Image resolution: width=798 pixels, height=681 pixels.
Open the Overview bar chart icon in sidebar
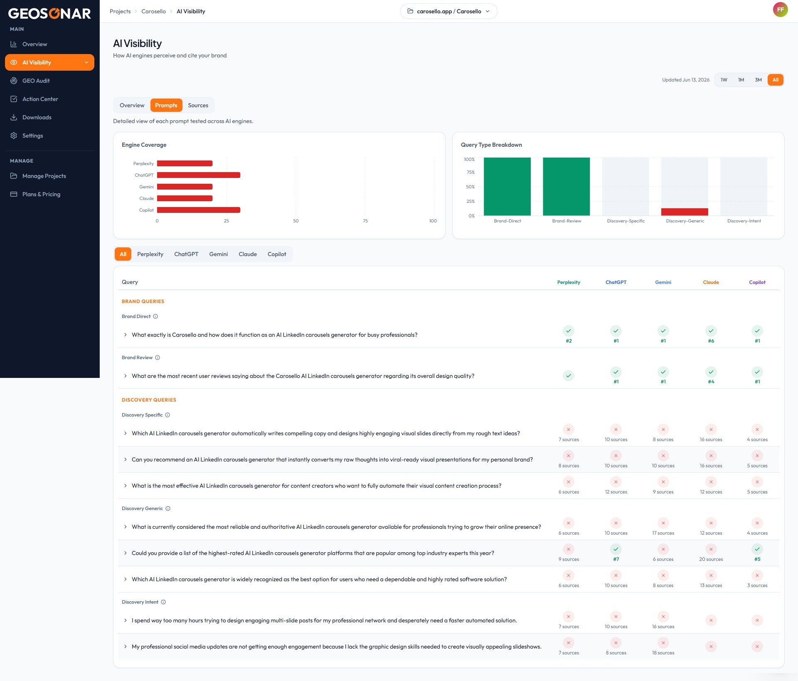tap(14, 44)
